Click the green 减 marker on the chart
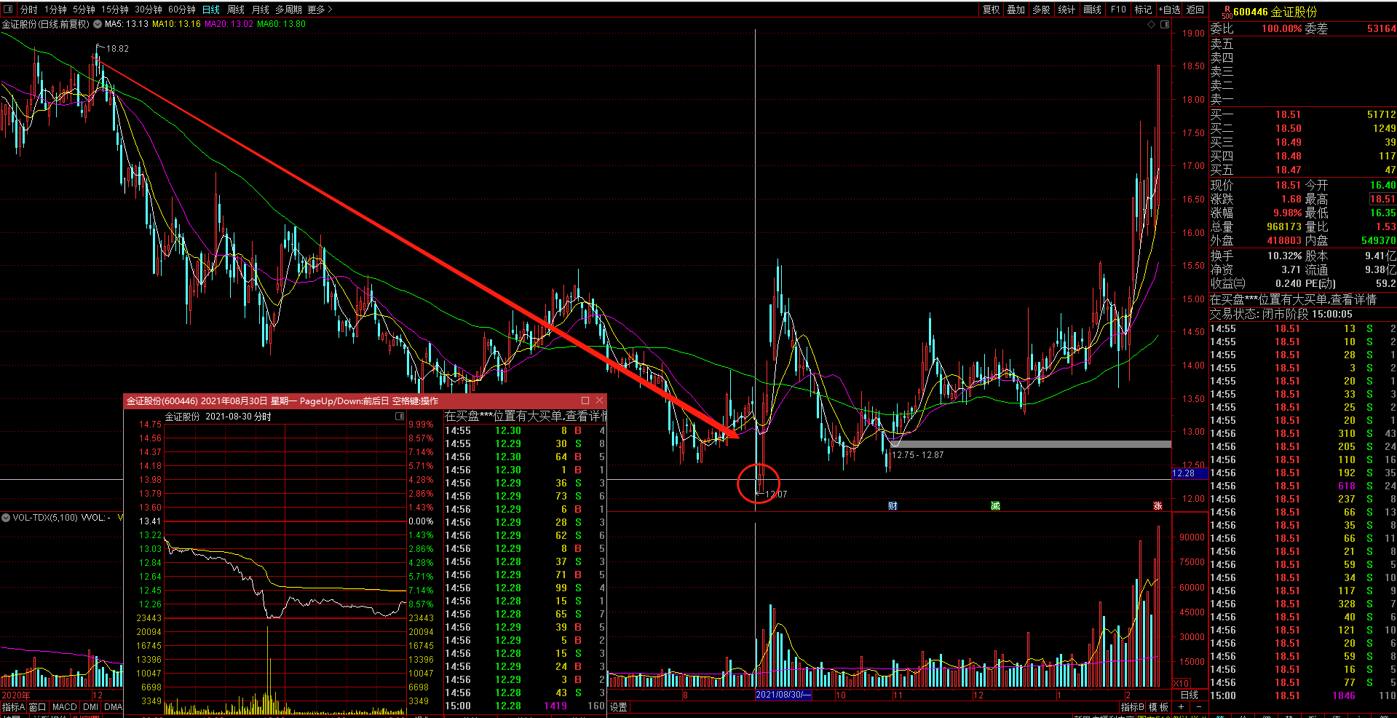Screen dimensions: 1397x718 click(x=995, y=506)
